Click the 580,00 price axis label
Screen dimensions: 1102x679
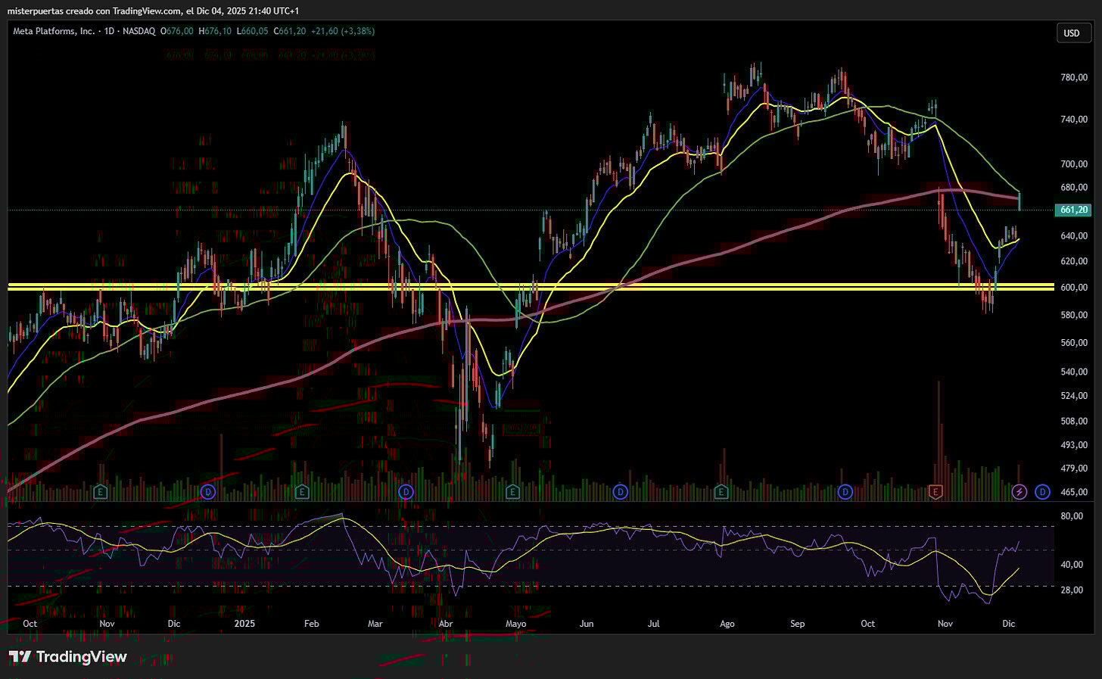(1074, 315)
